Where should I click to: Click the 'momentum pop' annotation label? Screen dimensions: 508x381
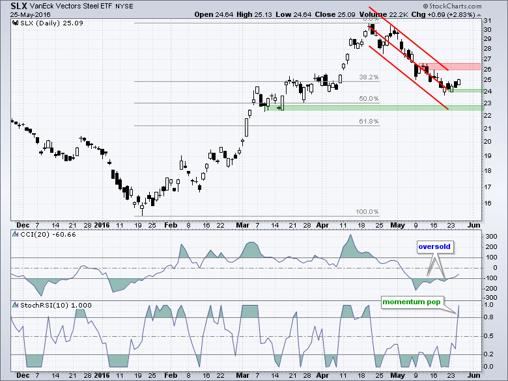[412, 302]
